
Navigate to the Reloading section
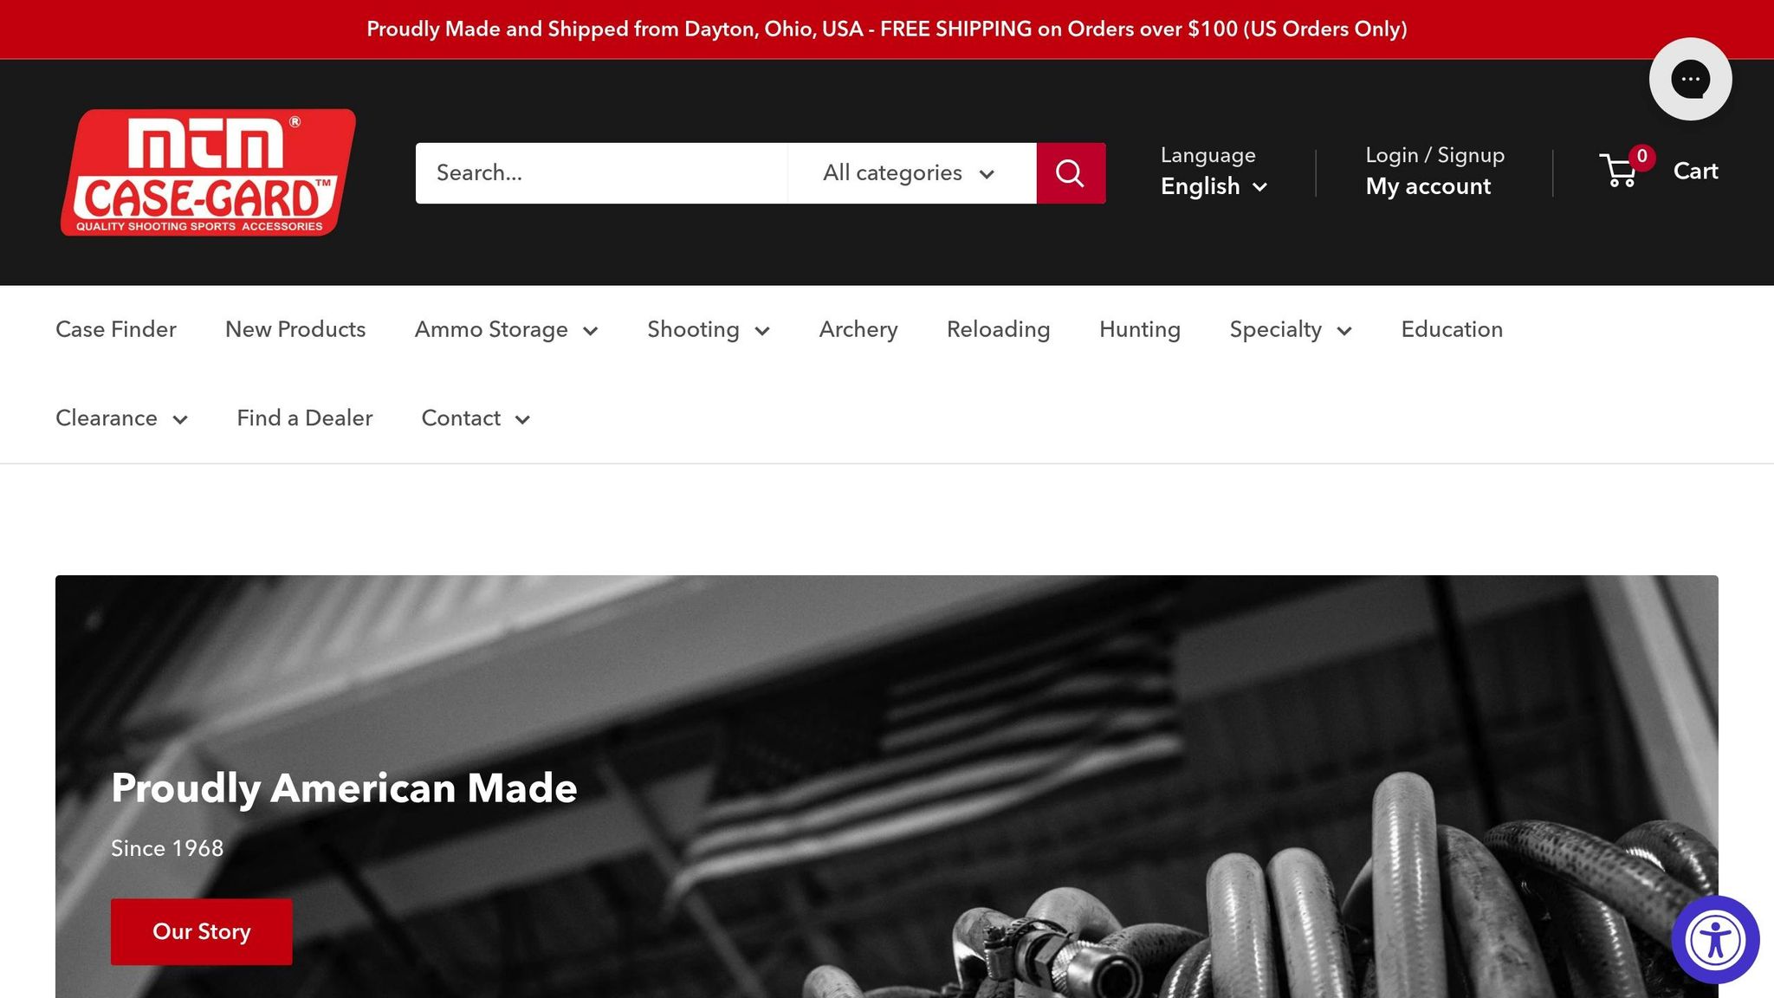click(x=998, y=330)
